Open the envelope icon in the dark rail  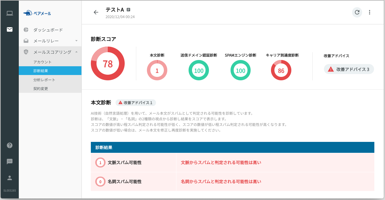9,29
